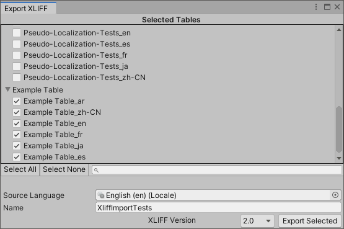This screenshot has width=344, height=229.
Task: Open the Source Language object picker
Action: click(x=335, y=195)
